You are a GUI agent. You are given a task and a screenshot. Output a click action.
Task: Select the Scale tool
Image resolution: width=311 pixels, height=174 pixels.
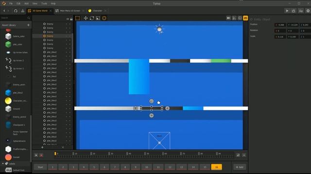(98, 18)
